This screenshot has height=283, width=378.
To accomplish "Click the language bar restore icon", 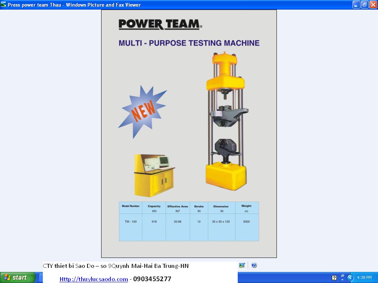I will tap(342, 276).
